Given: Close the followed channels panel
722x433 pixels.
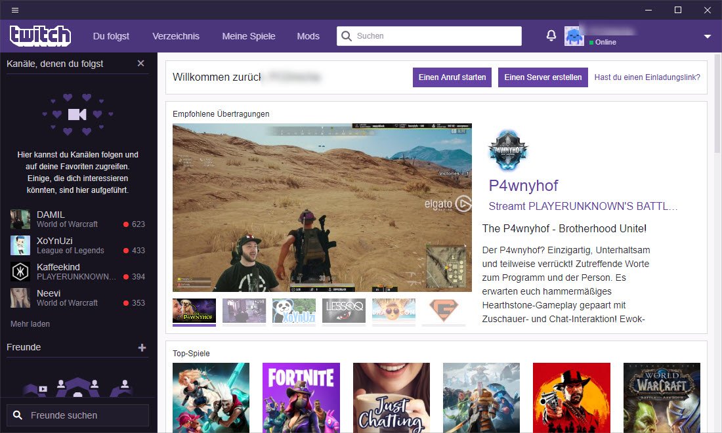Looking at the screenshot, I should (141, 64).
